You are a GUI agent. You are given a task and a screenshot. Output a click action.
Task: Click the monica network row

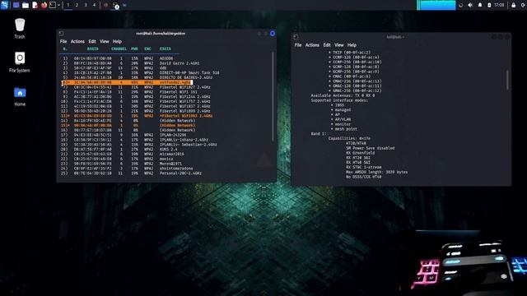[x=118, y=159]
